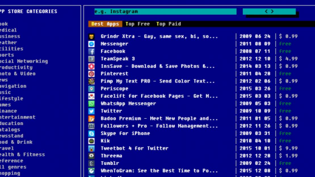Open the Medical category
Screen dimensions: 315x177
8,30
